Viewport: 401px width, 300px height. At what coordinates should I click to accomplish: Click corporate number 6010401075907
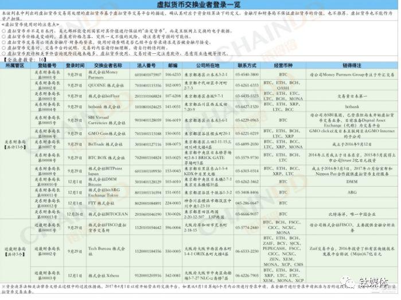(x=148, y=74)
